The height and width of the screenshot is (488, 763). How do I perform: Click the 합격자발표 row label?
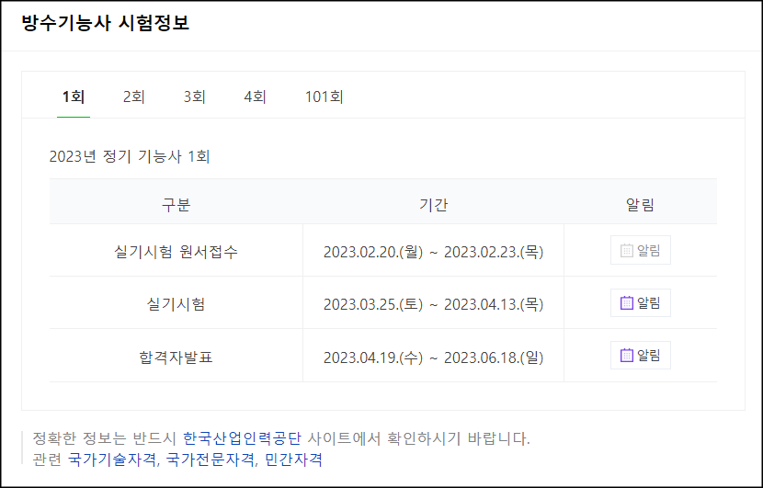pos(176,357)
